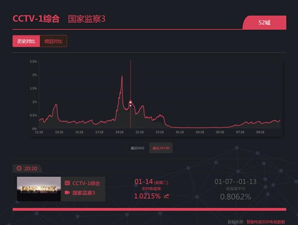Click the trend chart icon after 1.0215%
The height and width of the screenshot is (225, 298).
tap(166, 196)
